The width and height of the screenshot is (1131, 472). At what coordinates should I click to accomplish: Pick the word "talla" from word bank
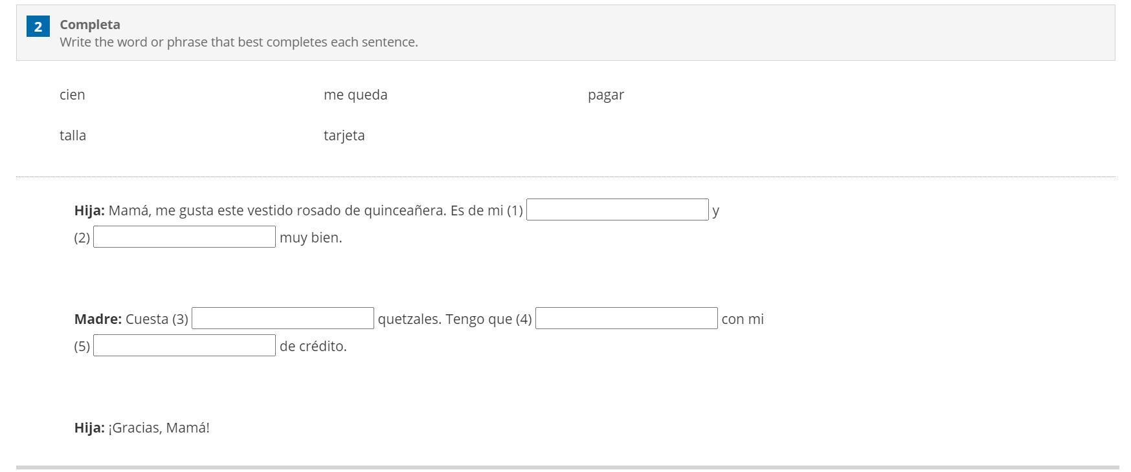[x=73, y=136]
